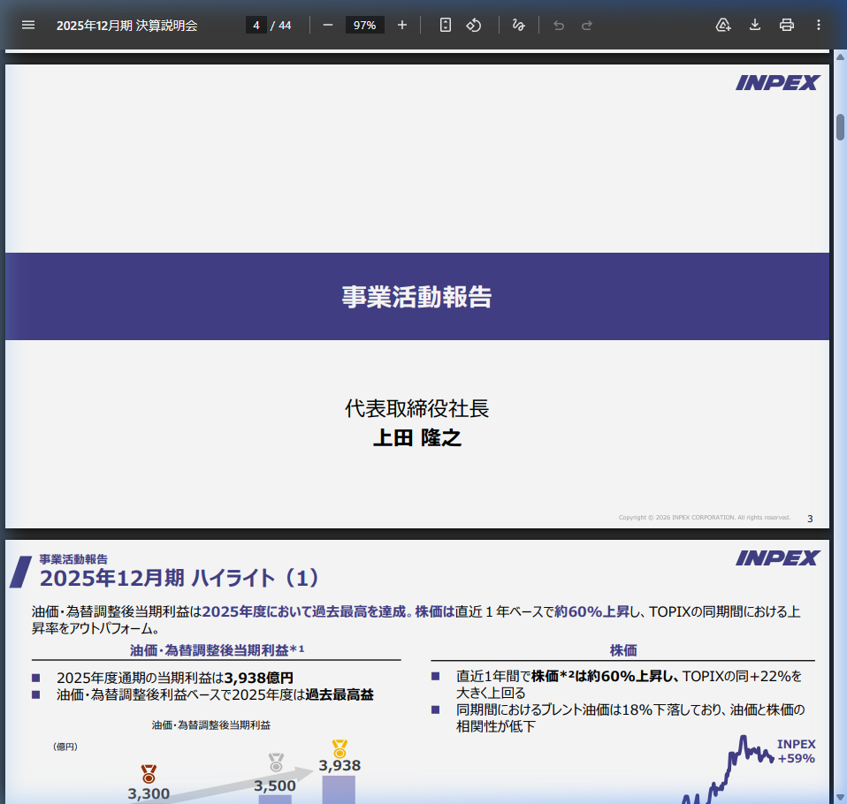Click the scrollbar up arrow
This screenshot has height=804, width=847.
tap(841, 57)
